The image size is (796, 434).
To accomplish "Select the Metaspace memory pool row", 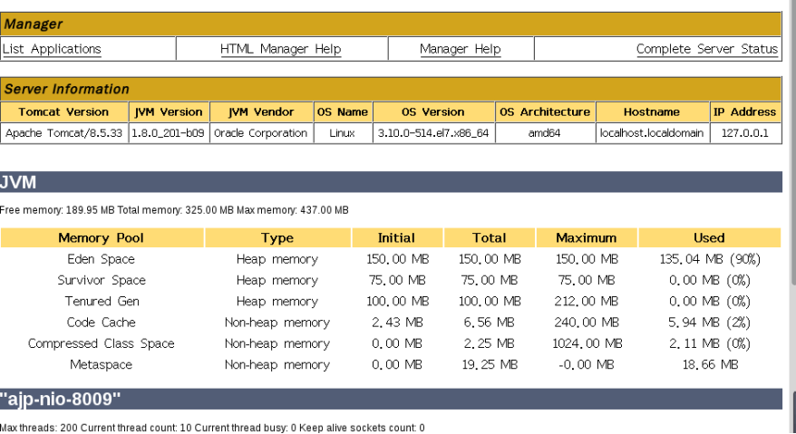I will point(101,364).
